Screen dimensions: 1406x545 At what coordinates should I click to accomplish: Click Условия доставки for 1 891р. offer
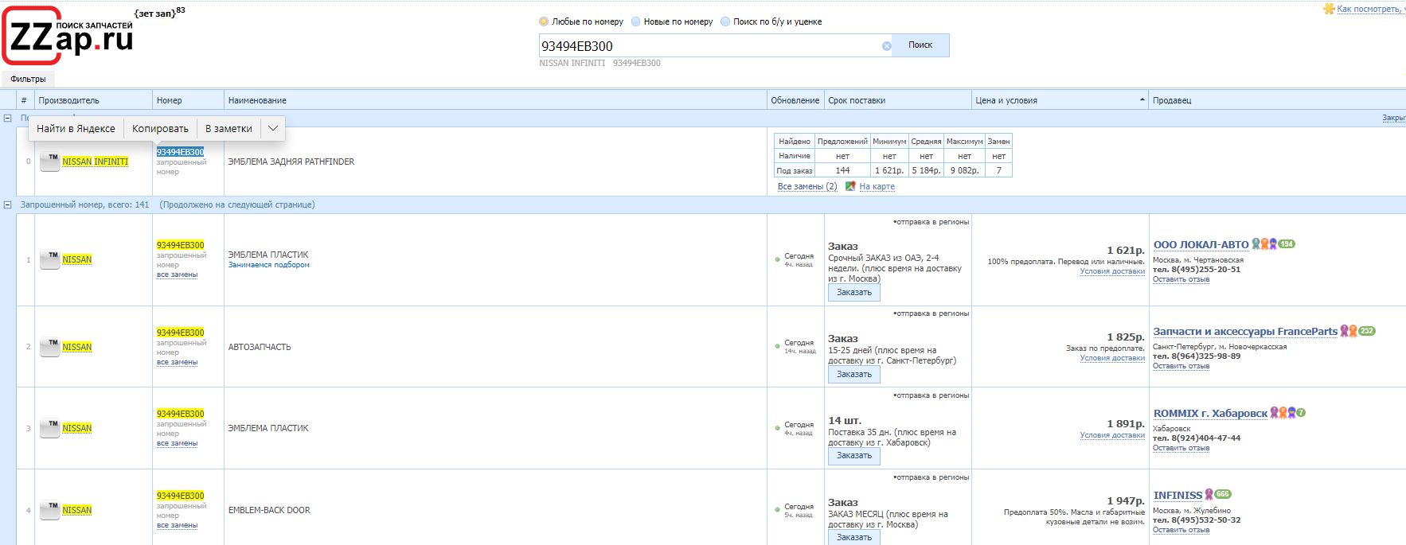[x=1111, y=435]
